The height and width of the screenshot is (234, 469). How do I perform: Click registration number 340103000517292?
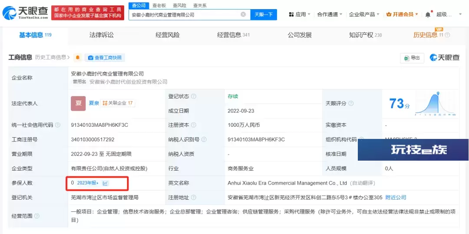tap(93, 139)
